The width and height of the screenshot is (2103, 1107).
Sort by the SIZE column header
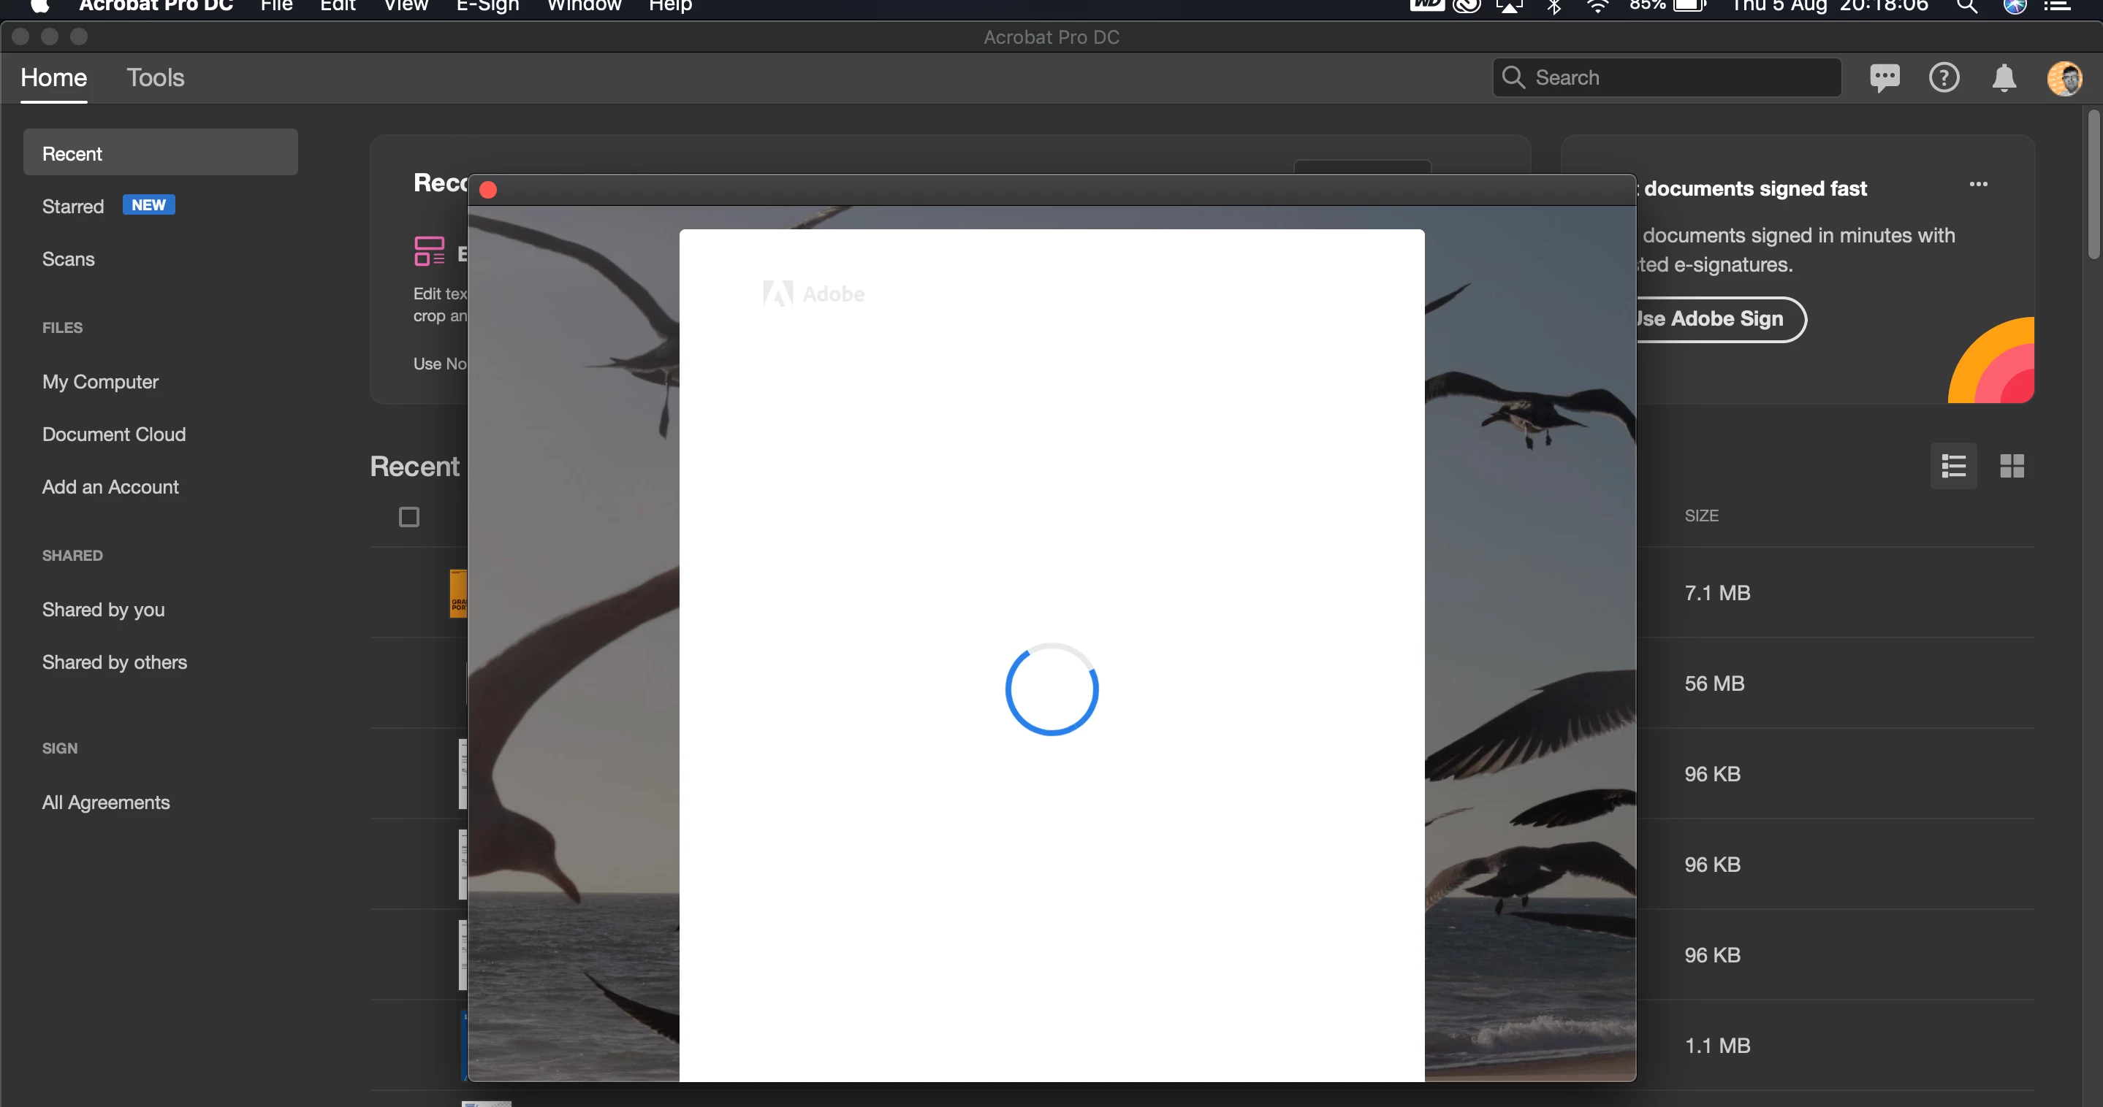click(x=1701, y=516)
